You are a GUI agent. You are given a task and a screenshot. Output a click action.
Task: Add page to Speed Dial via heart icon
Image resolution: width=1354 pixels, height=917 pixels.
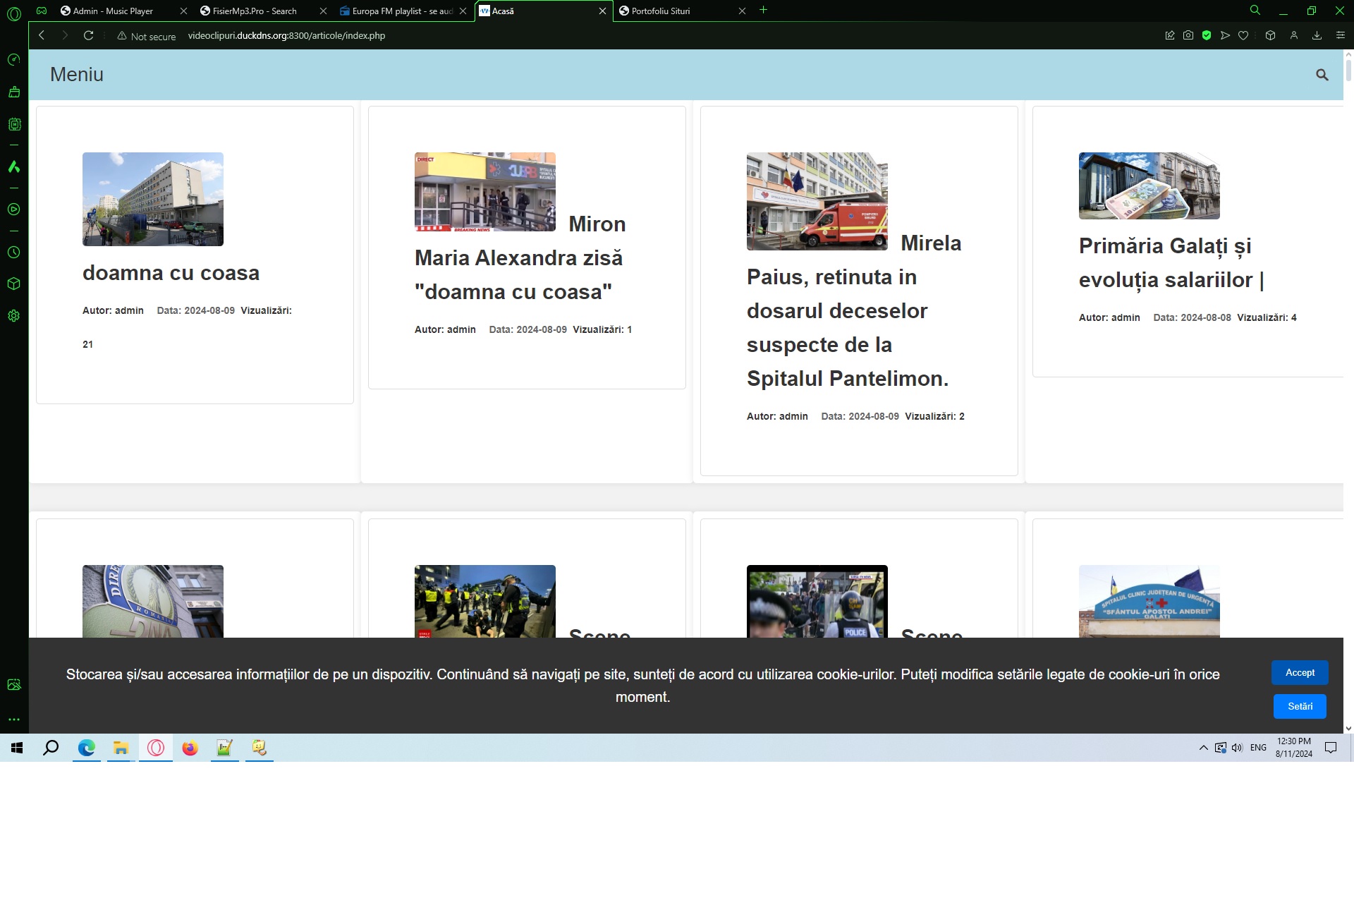pos(1243,35)
